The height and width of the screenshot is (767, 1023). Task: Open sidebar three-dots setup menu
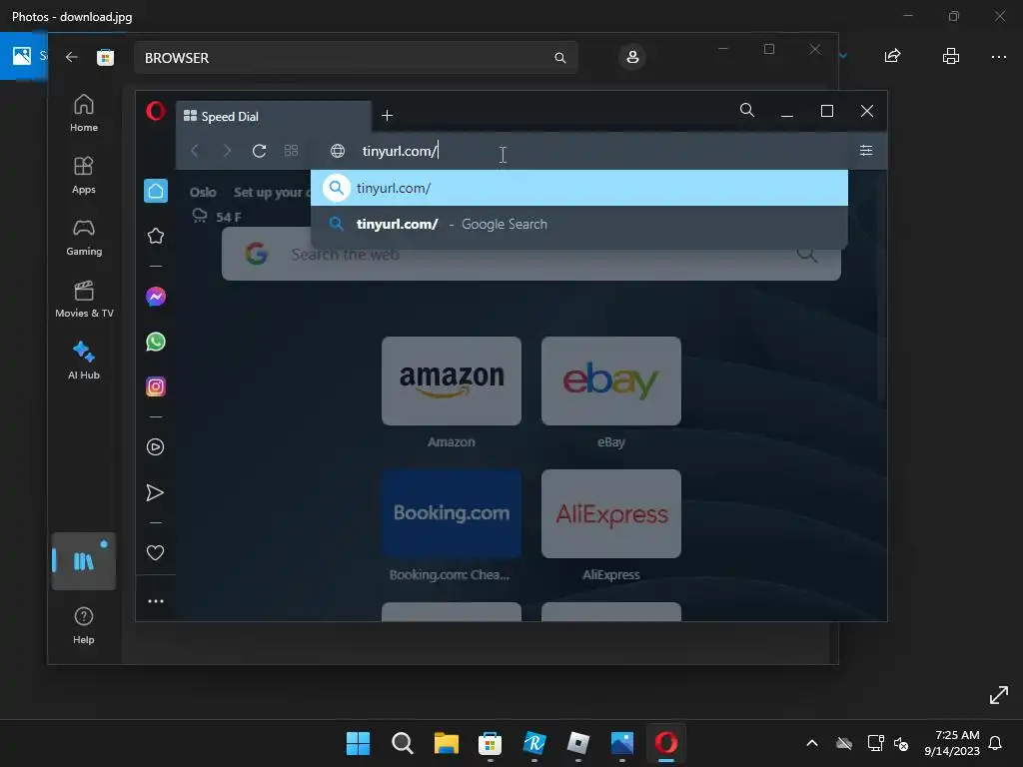tap(155, 600)
